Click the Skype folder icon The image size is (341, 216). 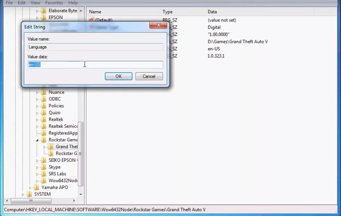[44, 167]
